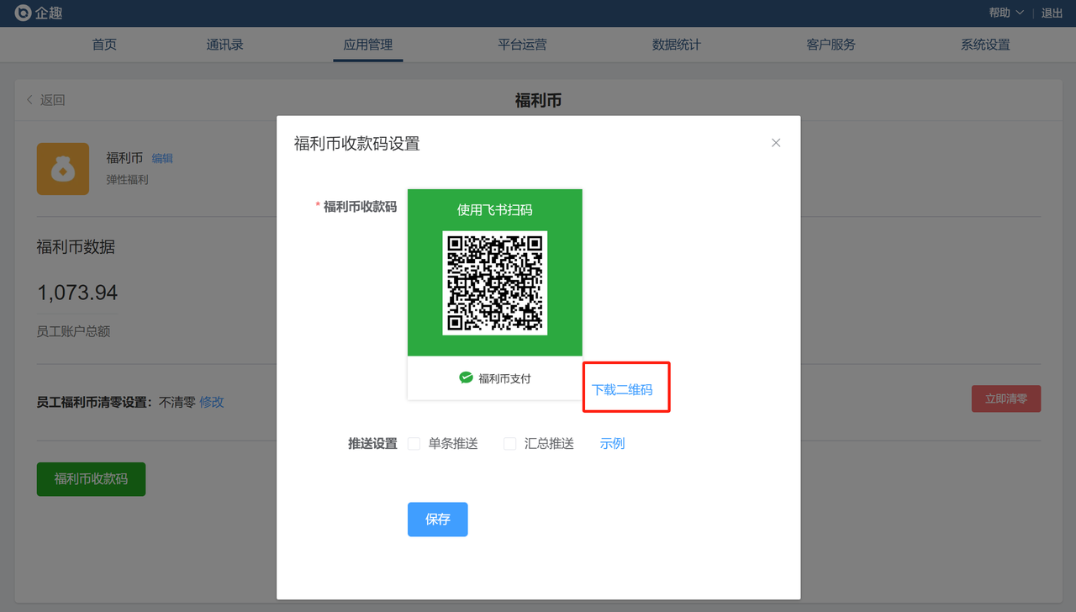
Task: Click 退出 to log out
Action: pyautogui.click(x=1052, y=13)
